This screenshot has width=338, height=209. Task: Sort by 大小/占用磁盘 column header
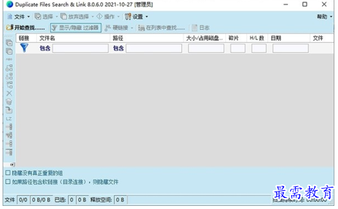[x=204, y=38]
